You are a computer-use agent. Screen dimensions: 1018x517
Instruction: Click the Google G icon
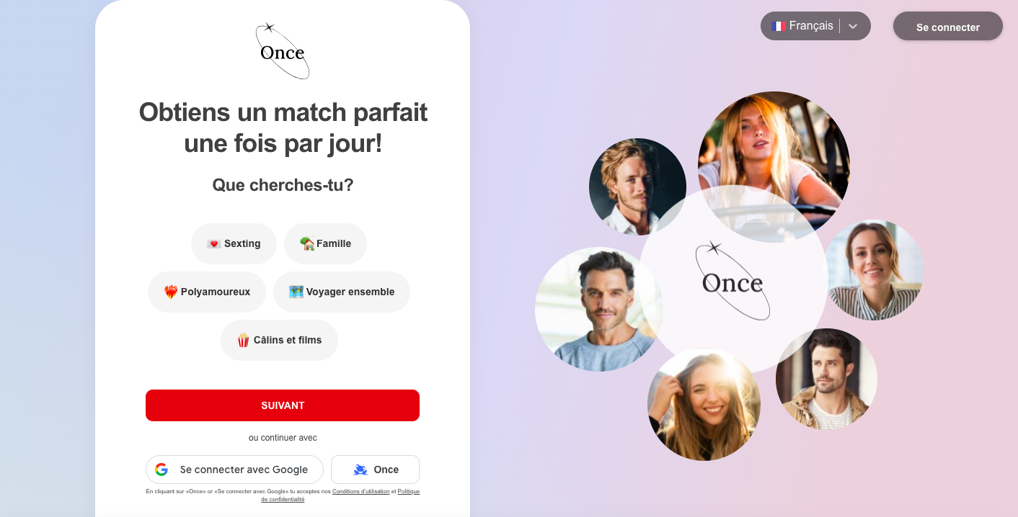pyautogui.click(x=161, y=469)
